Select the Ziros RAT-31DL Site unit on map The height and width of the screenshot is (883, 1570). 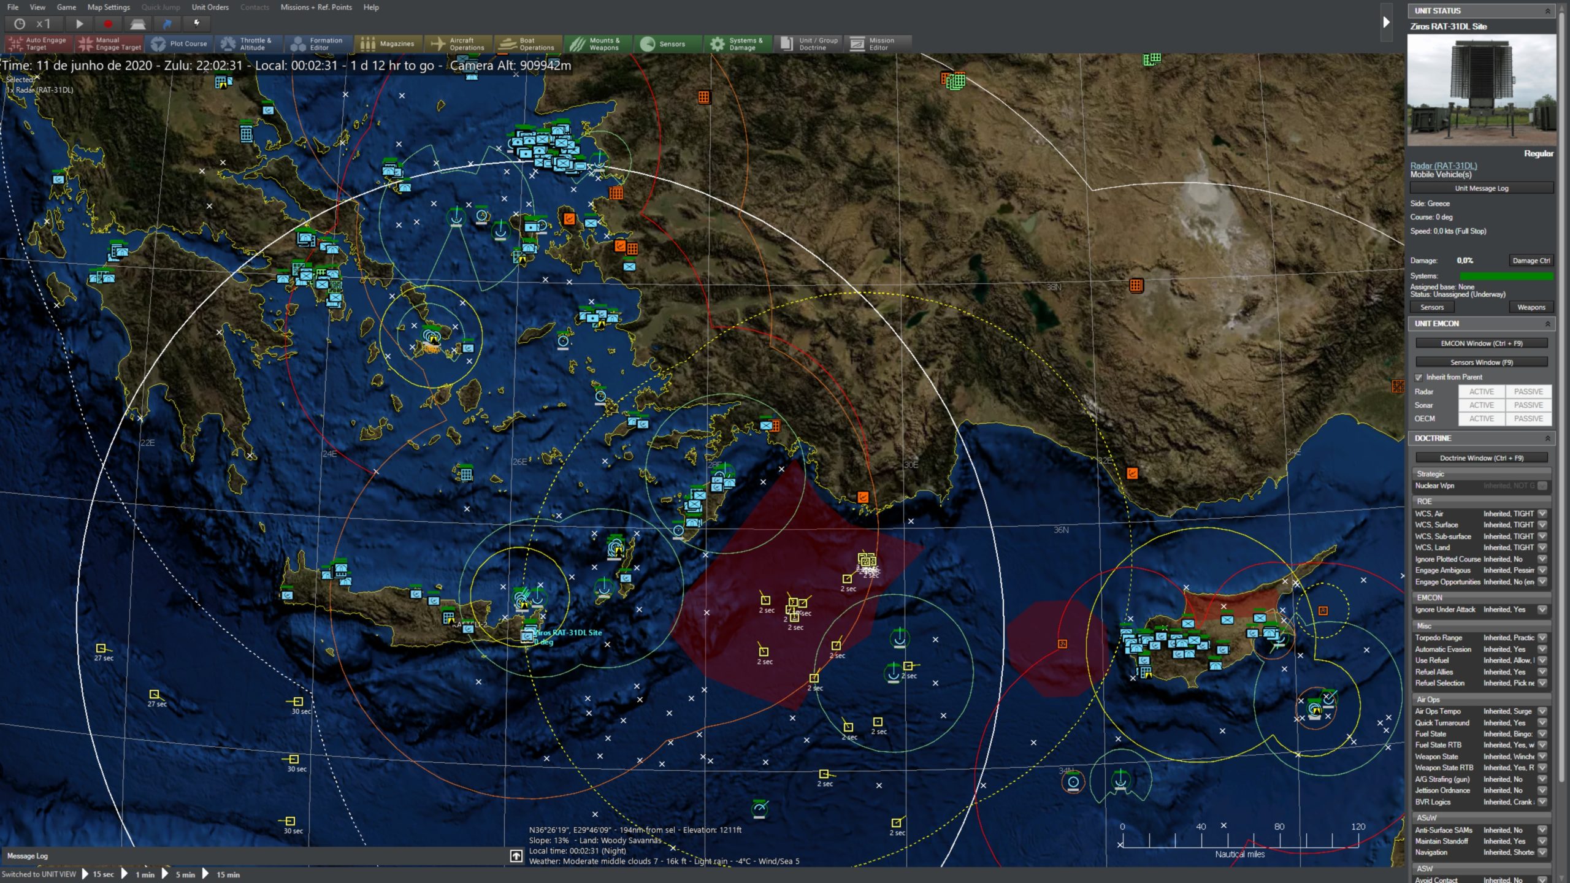point(528,636)
